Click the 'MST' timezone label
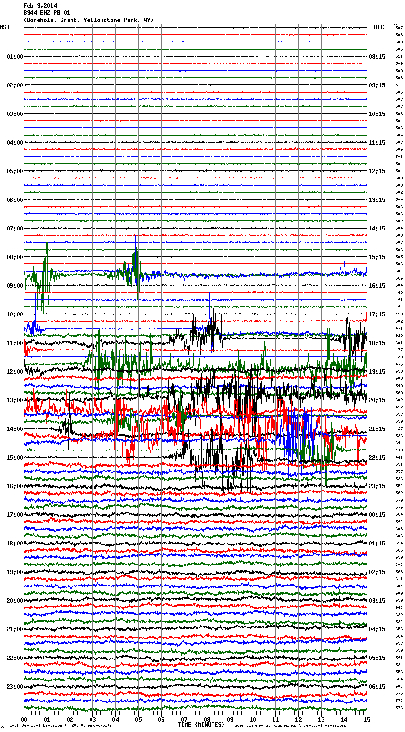Image resolution: width=405 pixels, height=732 pixels. coord(5,27)
